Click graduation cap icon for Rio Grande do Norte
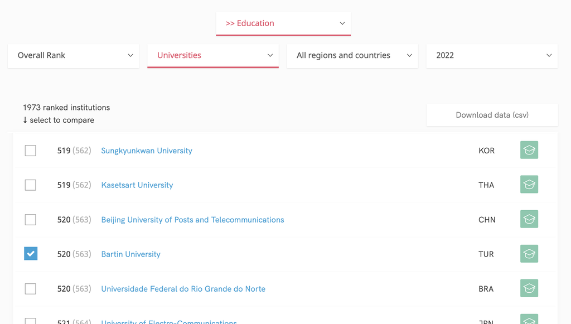The width and height of the screenshot is (571, 324). [x=529, y=288]
